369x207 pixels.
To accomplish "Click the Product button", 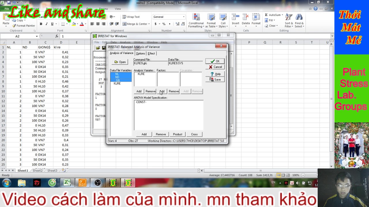I will click(178, 134).
